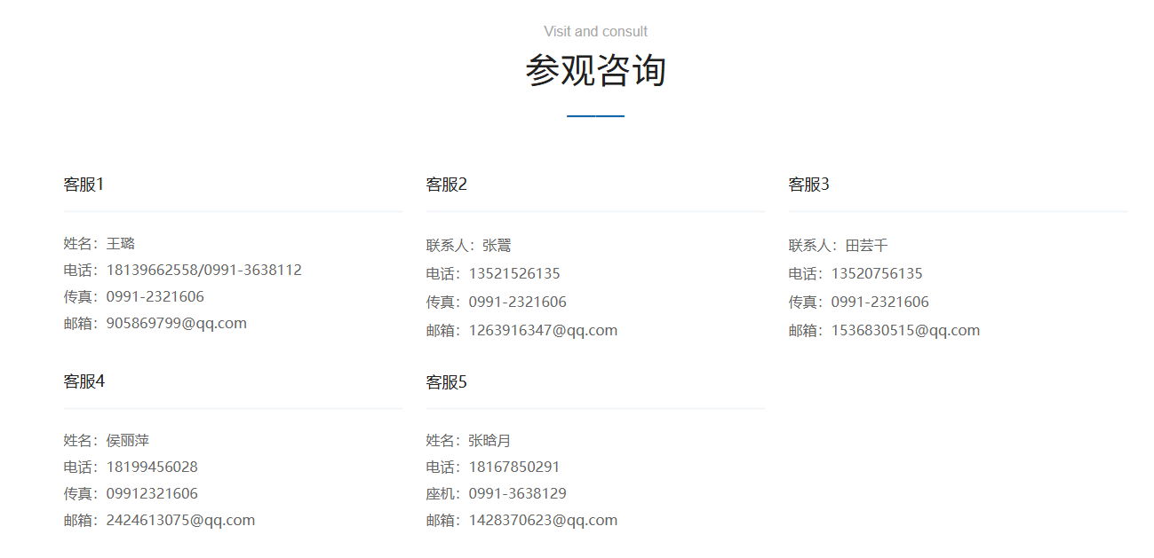1154x558 pixels.
Task: Select the 客服2 section heading
Action: pyautogui.click(x=446, y=185)
